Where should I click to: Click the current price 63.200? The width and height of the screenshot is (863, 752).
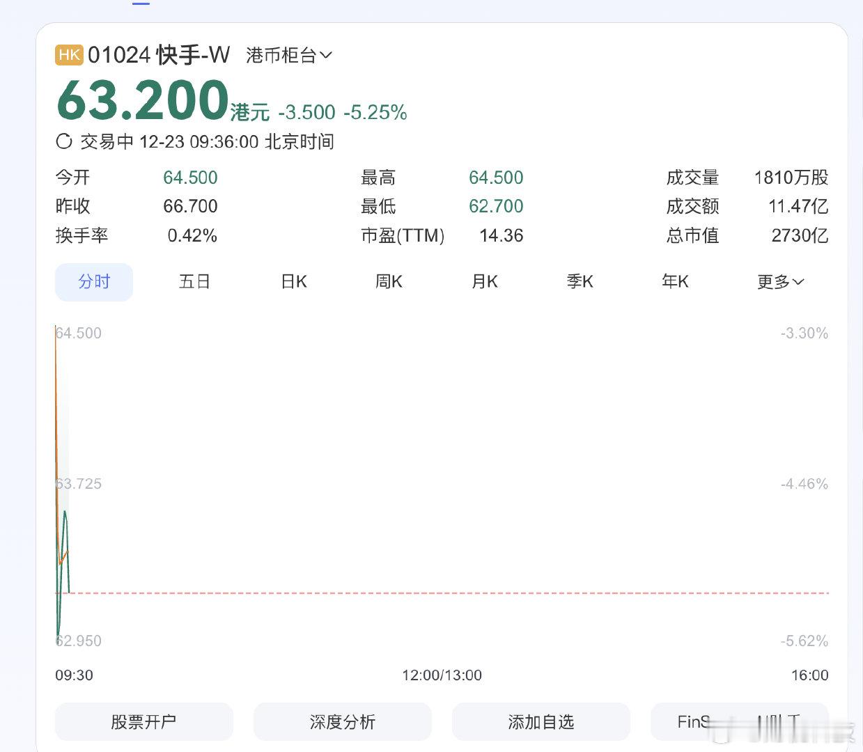click(x=143, y=100)
